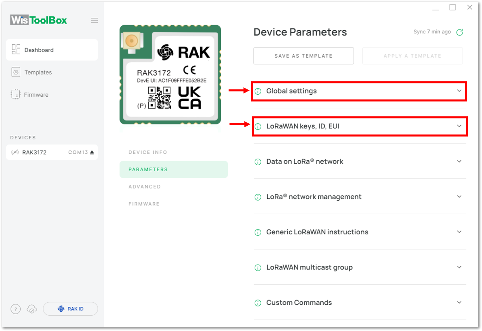482x331 pixels.
Task: Click the info icon beside LoRaWAN keys, ID, EUI
Action: pos(258,126)
